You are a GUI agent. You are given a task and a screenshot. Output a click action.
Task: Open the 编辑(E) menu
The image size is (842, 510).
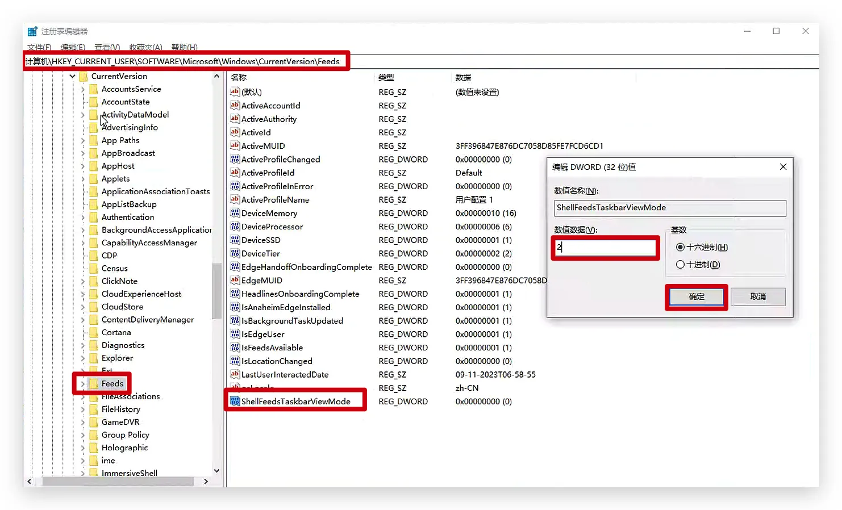pos(73,47)
